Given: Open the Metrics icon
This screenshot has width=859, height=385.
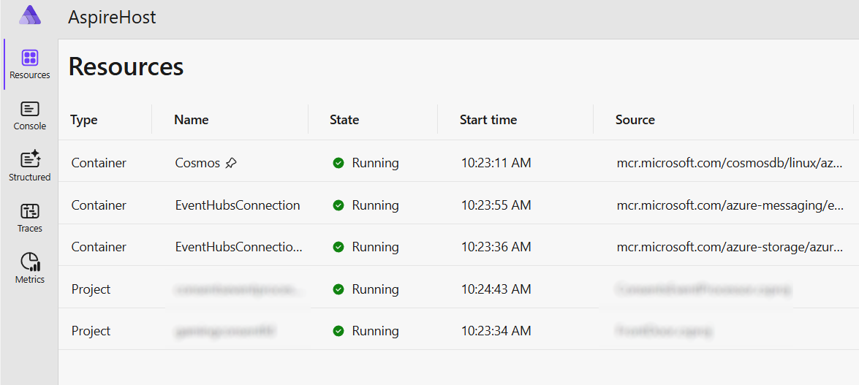Looking at the screenshot, I should pyautogui.click(x=29, y=262).
